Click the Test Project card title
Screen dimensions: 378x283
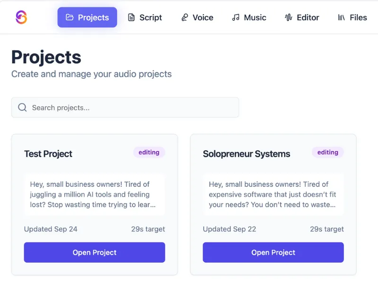pos(48,154)
